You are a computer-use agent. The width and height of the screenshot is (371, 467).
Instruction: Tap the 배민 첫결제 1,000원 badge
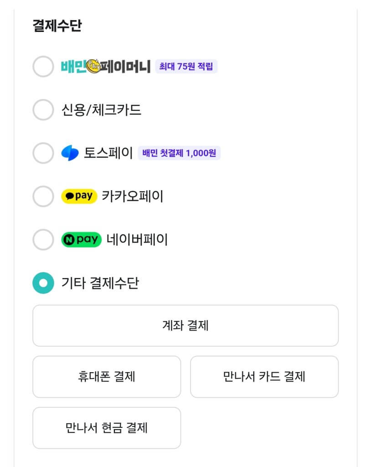tap(179, 153)
